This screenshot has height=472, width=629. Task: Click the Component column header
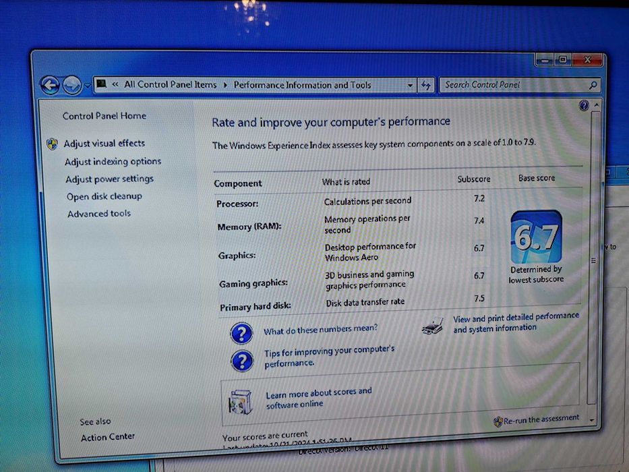click(238, 183)
